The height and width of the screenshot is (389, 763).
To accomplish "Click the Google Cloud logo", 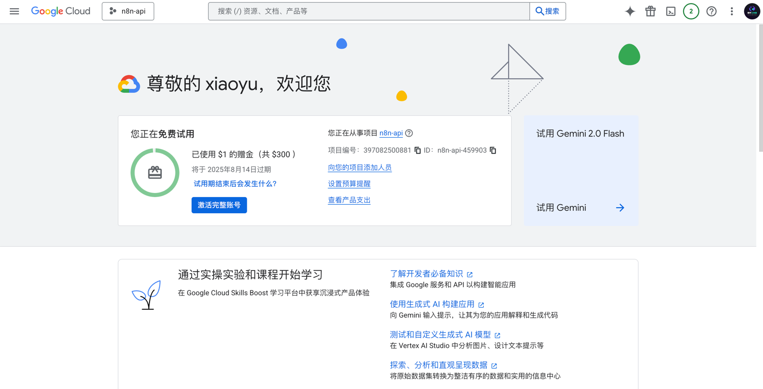I will click(61, 11).
